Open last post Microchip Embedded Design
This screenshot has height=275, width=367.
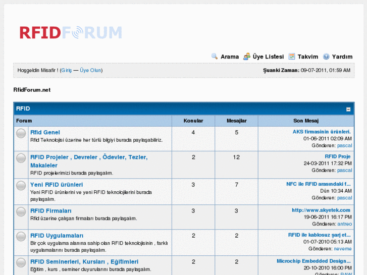click(313, 261)
